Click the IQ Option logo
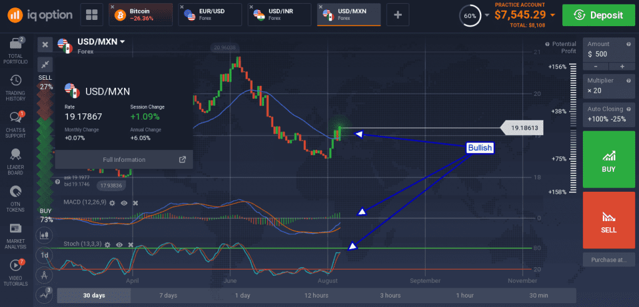The image size is (639, 307). point(39,15)
